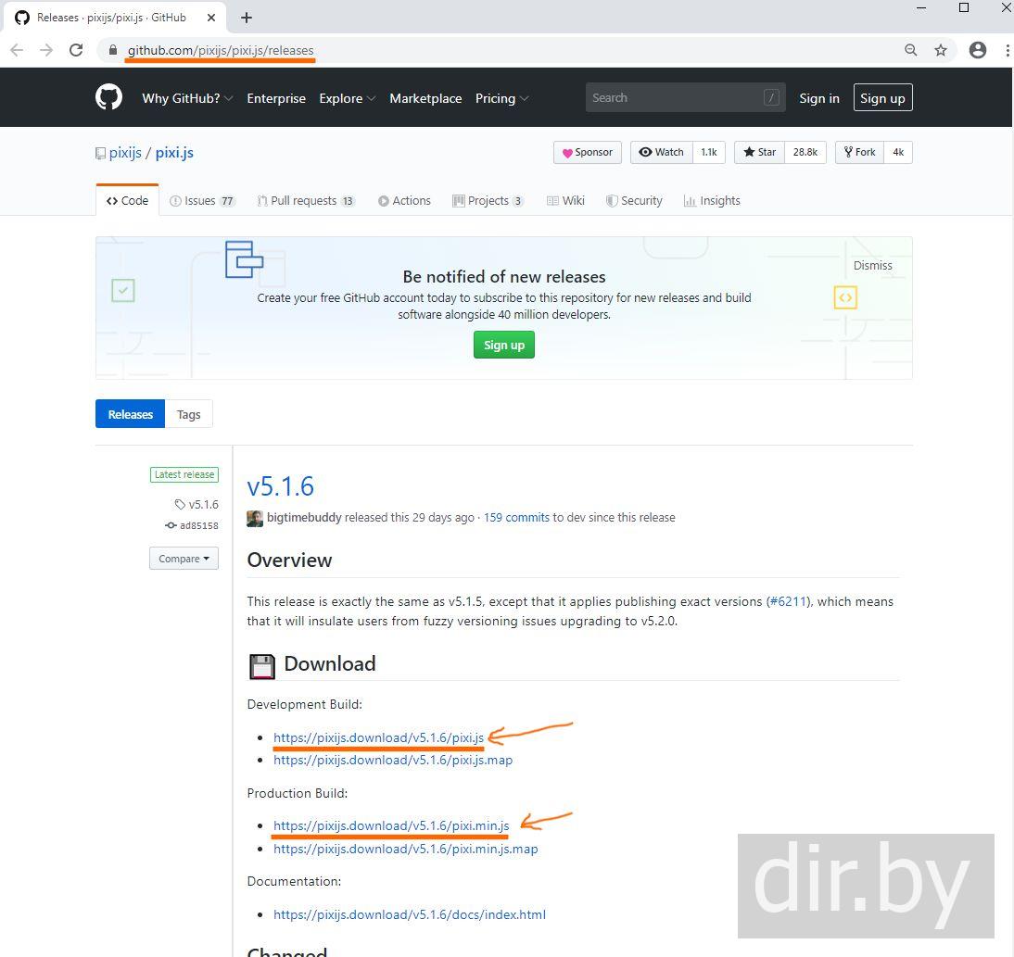Open the Projects tab
The image size is (1014, 957).
pos(488,200)
